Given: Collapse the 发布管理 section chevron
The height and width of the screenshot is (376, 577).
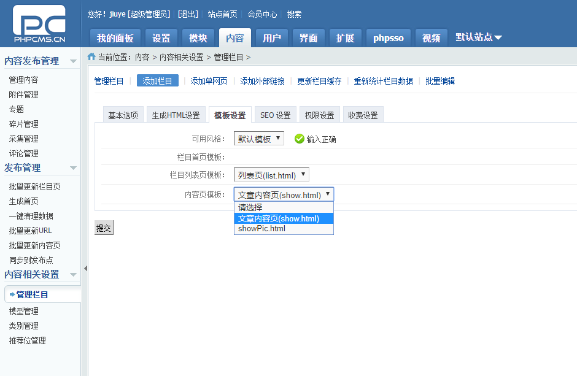Looking at the screenshot, I should pyautogui.click(x=73, y=167).
